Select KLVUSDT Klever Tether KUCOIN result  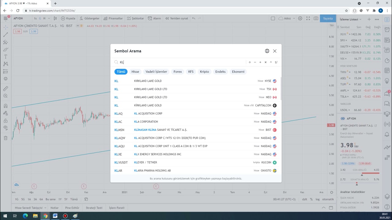(x=195, y=163)
